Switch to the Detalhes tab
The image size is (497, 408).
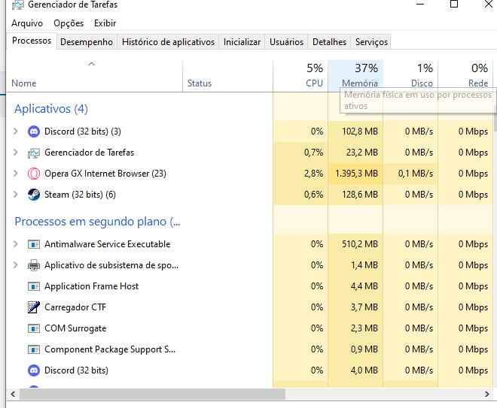click(329, 42)
